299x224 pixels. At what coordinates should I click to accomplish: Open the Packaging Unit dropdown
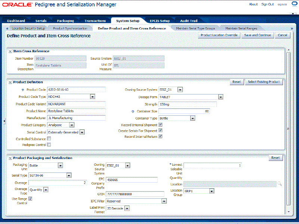(60, 166)
